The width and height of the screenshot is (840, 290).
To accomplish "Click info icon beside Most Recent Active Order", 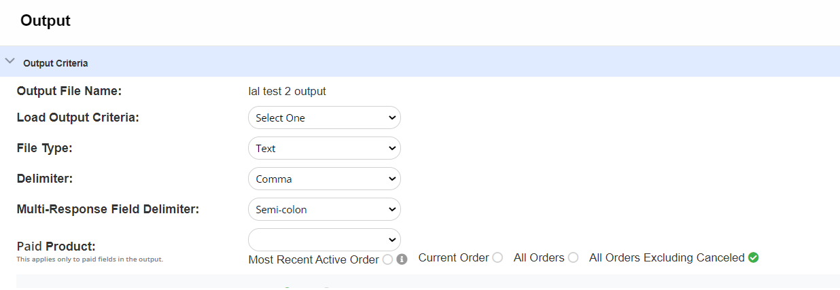I will click(x=402, y=259).
